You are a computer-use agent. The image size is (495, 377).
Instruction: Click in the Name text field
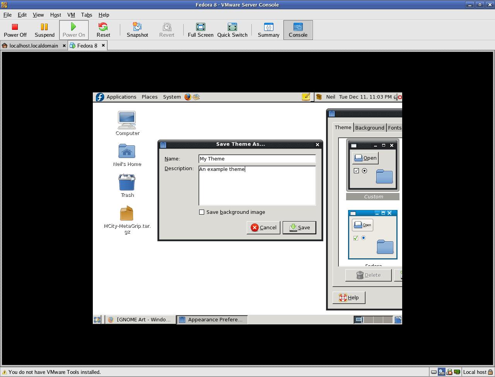coord(257,159)
